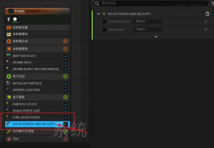The width and height of the screenshot is (214, 148).
Task: Click the Speed Limit value 1000.0
Action: [x=148, y=30]
